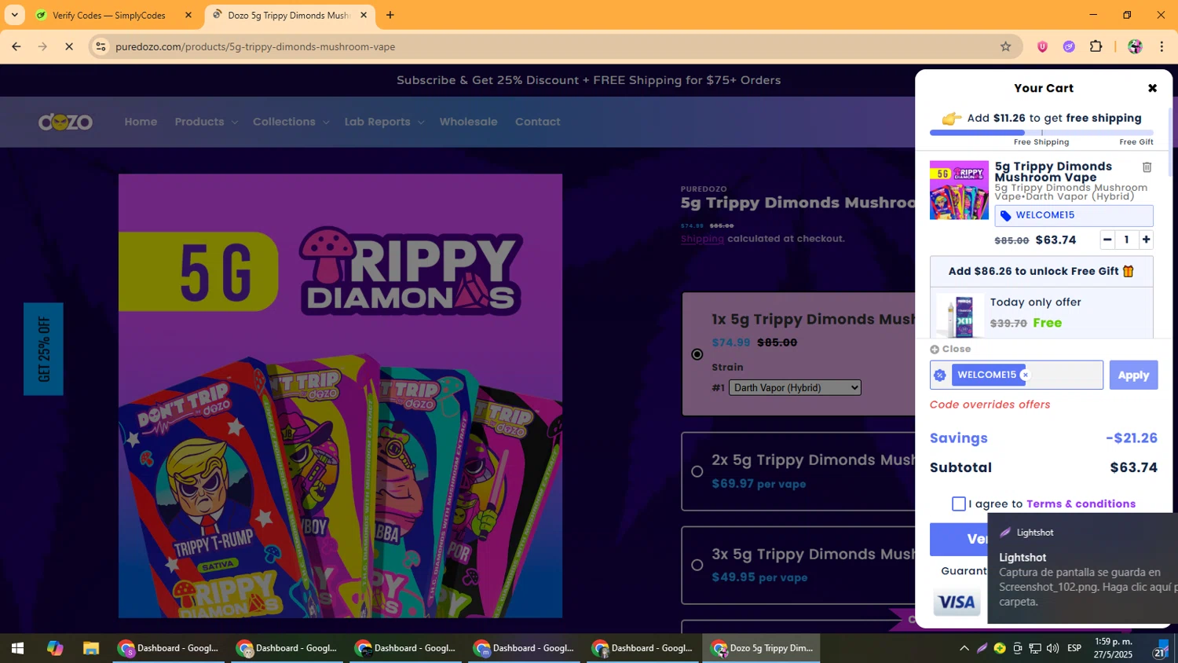The image size is (1178, 663).
Task: Switch to Dozo 5g Trippy taskbar window
Action: [x=762, y=648]
